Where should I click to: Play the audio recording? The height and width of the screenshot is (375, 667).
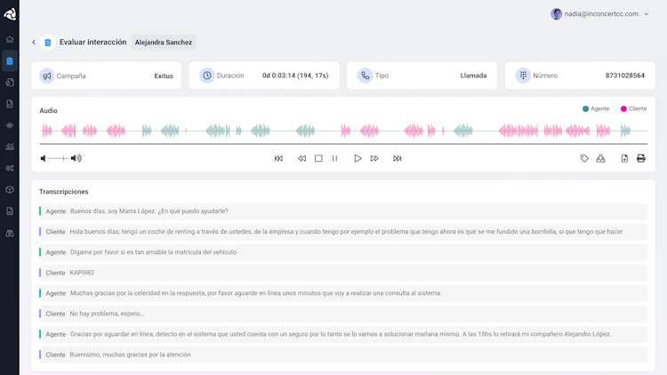(358, 158)
